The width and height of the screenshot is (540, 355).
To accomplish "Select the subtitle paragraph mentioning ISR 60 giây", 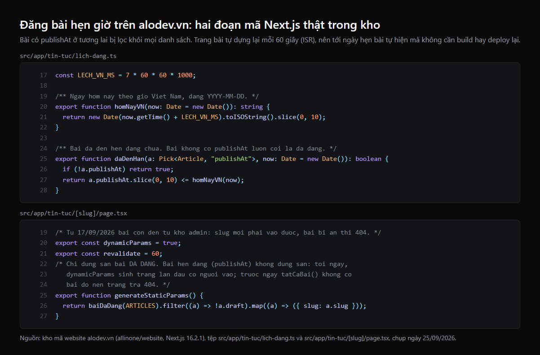I will click(270, 40).
